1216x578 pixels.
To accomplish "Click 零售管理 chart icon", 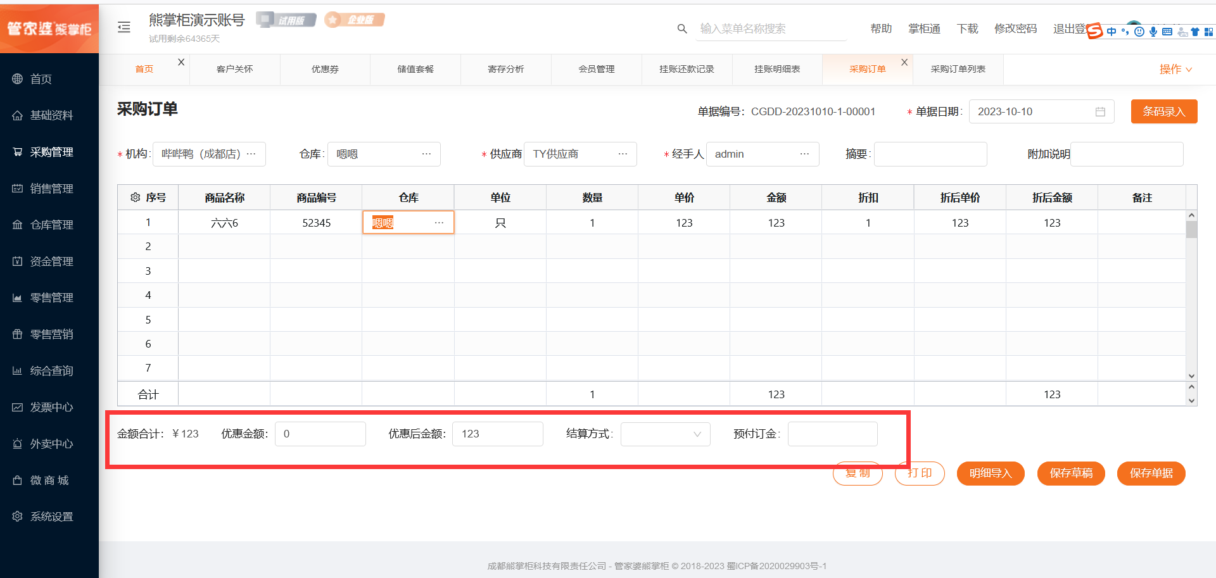I will coord(18,298).
